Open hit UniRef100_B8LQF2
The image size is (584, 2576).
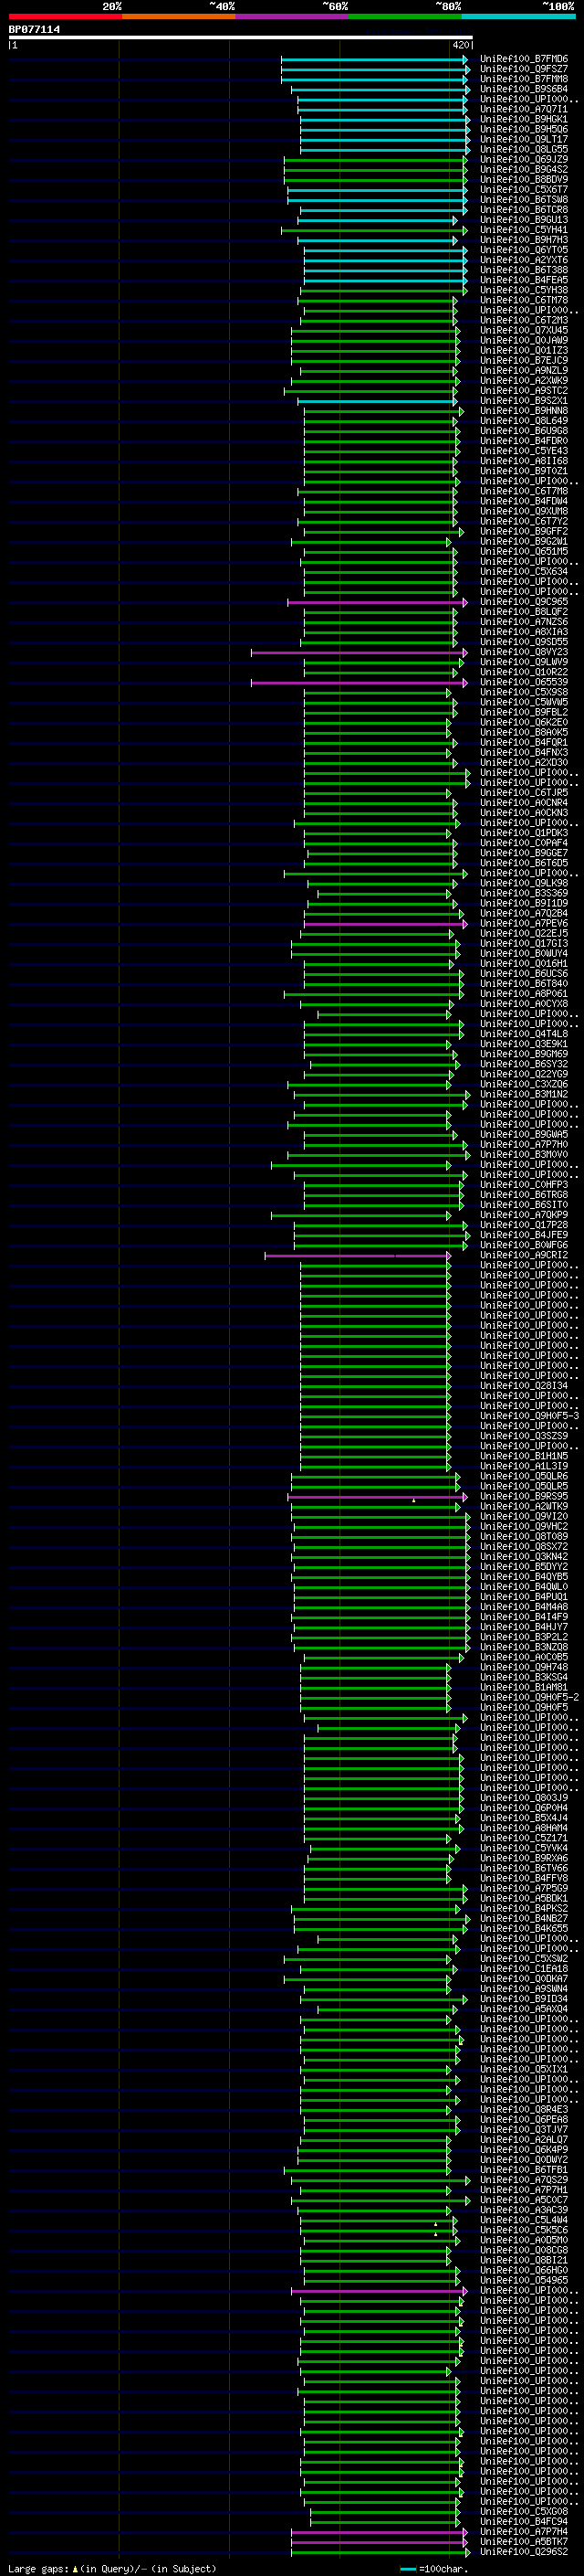click(x=524, y=612)
